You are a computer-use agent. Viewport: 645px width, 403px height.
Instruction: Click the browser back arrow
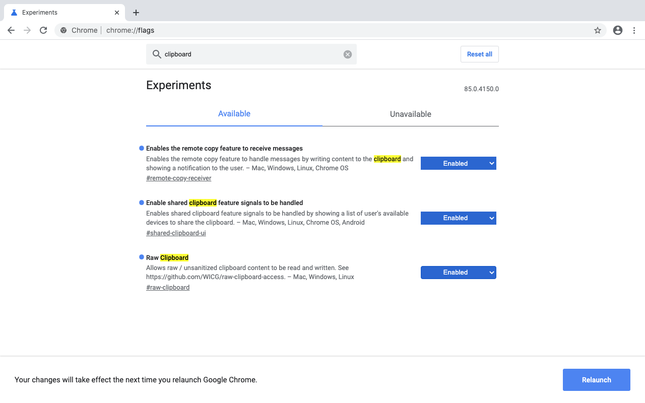coord(11,30)
